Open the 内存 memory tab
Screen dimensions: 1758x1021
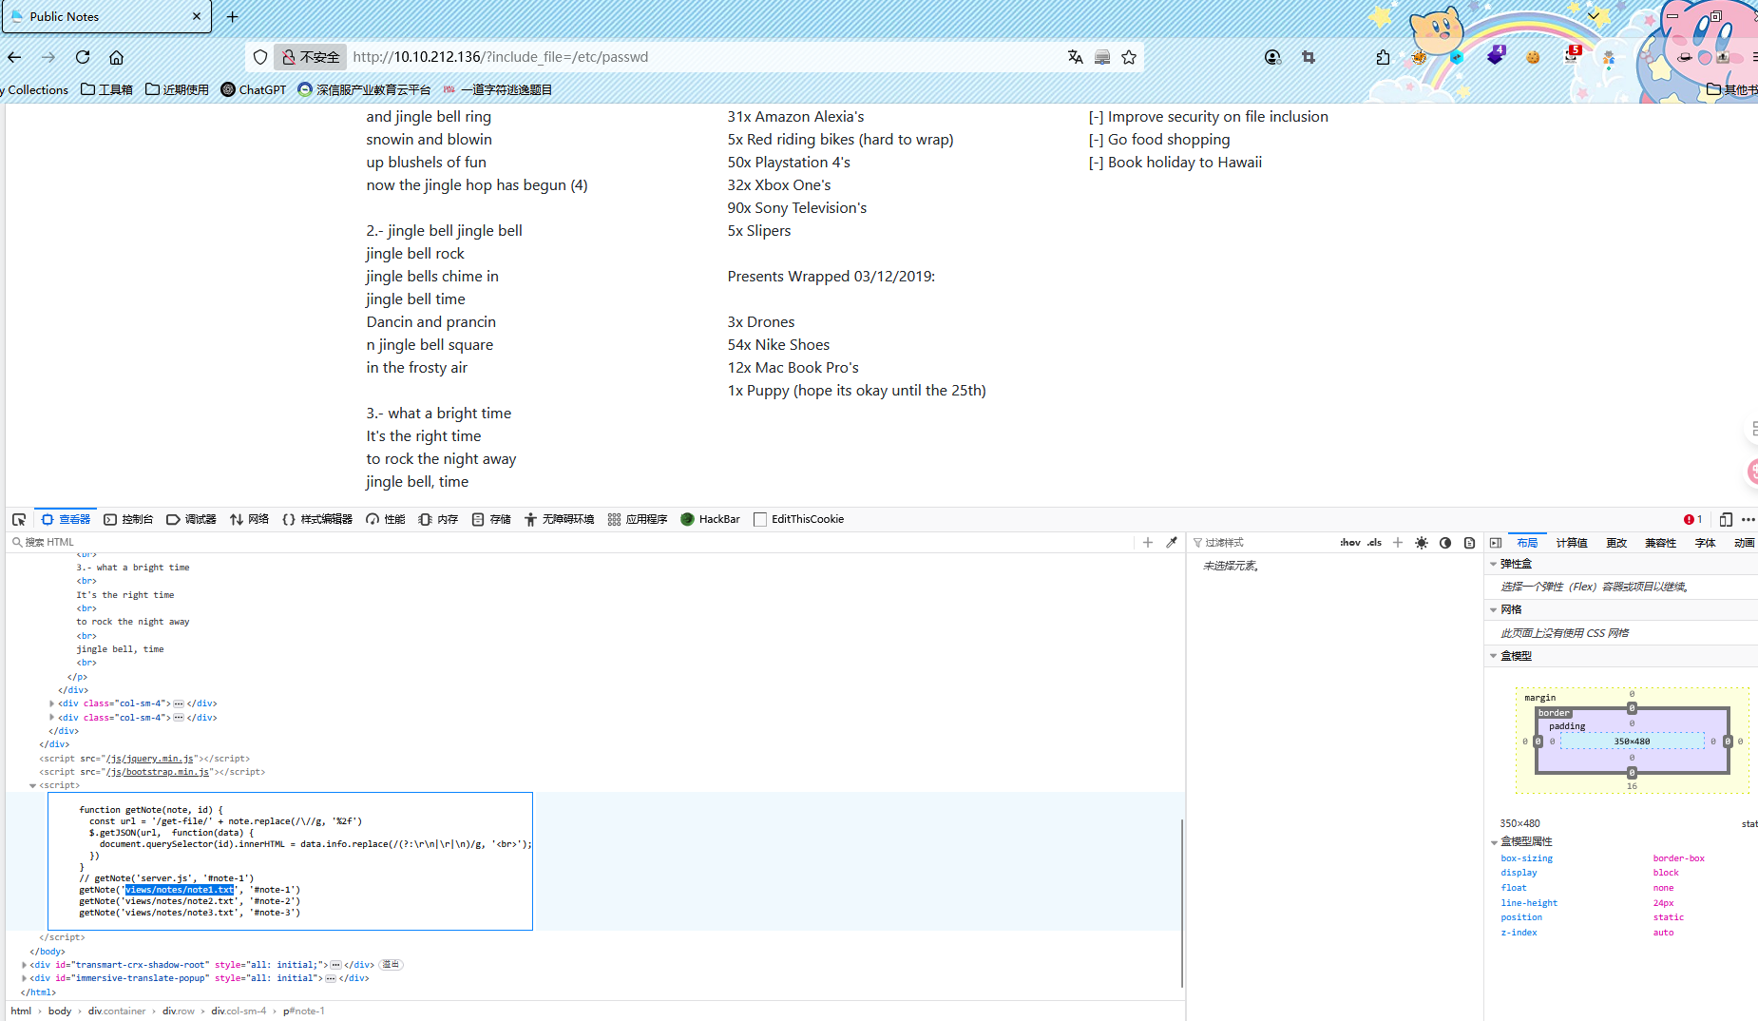tap(438, 519)
